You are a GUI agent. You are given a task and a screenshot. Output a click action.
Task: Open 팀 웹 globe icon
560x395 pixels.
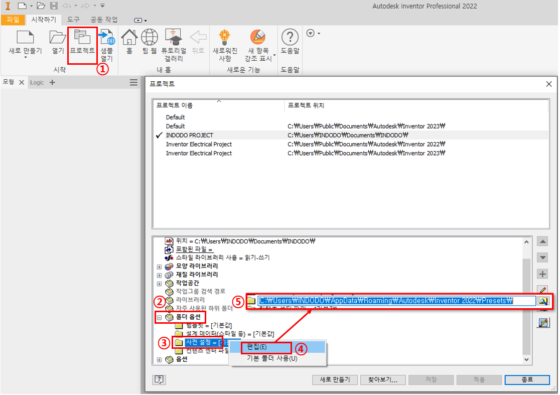pyautogui.click(x=150, y=37)
